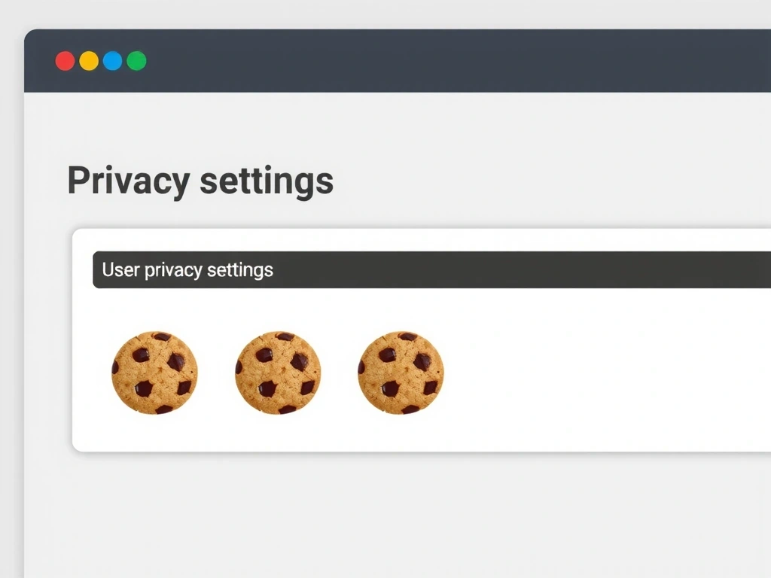Screen dimensions: 771x578
Task: Click the blue window control dot
Action: 112,61
